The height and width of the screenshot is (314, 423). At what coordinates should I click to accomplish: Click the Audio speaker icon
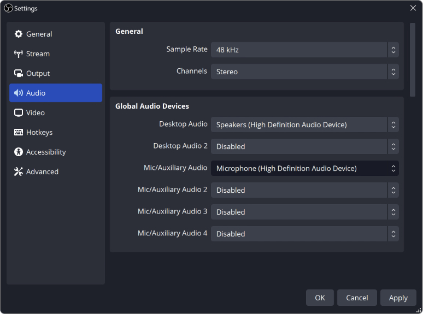point(19,93)
